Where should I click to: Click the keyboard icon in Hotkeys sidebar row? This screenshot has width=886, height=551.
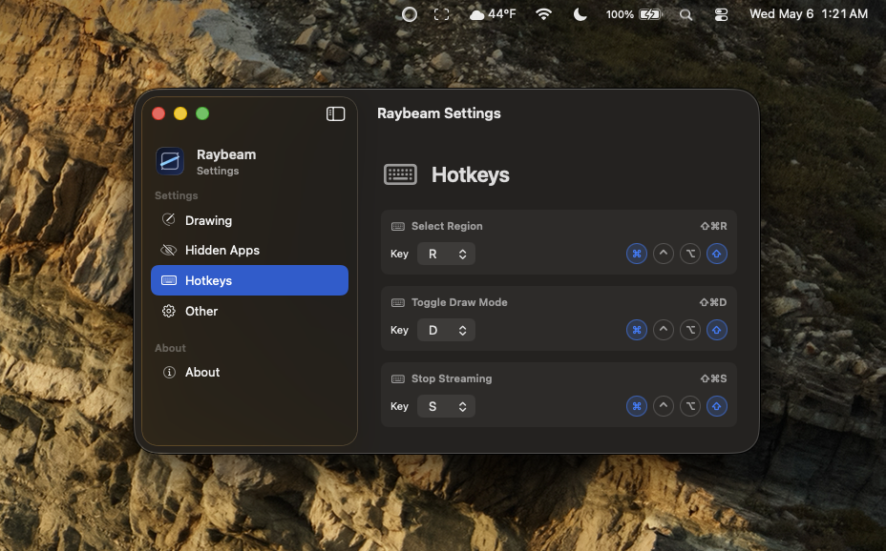pyautogui.click(x=169, y=280)
